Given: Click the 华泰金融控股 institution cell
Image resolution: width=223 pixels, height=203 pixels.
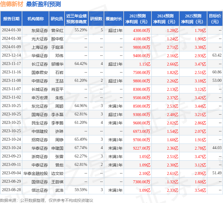Looking at the screenshot, I should click(x=36, y=173).
